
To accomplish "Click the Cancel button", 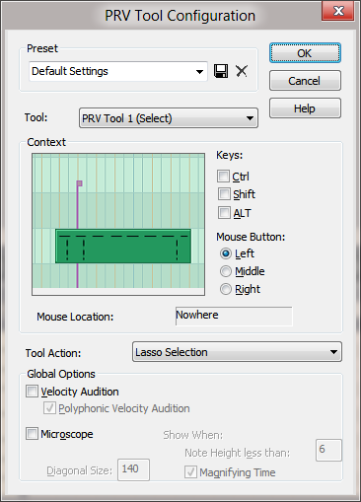I will [x=305, y=81].
